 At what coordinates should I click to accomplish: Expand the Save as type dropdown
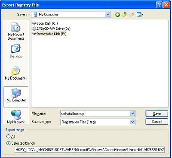(132, 122)
